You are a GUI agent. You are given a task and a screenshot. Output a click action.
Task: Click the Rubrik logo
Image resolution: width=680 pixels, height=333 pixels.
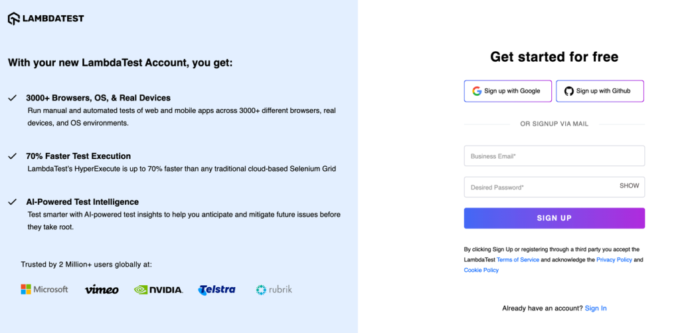pyautogui.click(x=274, y=290)
